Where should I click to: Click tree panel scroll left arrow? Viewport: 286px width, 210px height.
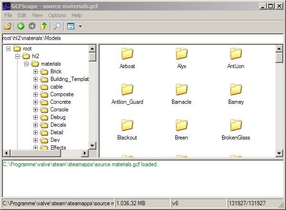click(7, 153)
